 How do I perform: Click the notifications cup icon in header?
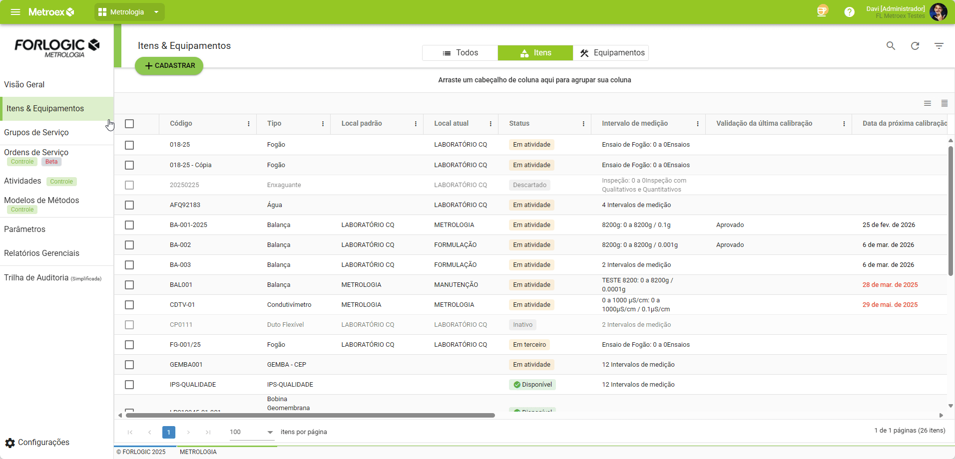[822, 11]
